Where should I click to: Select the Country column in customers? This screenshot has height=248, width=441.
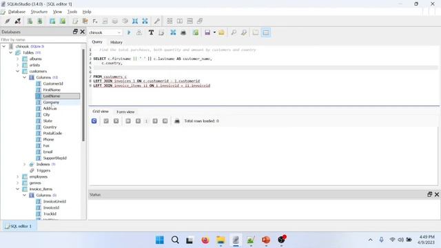click(50, 127)
